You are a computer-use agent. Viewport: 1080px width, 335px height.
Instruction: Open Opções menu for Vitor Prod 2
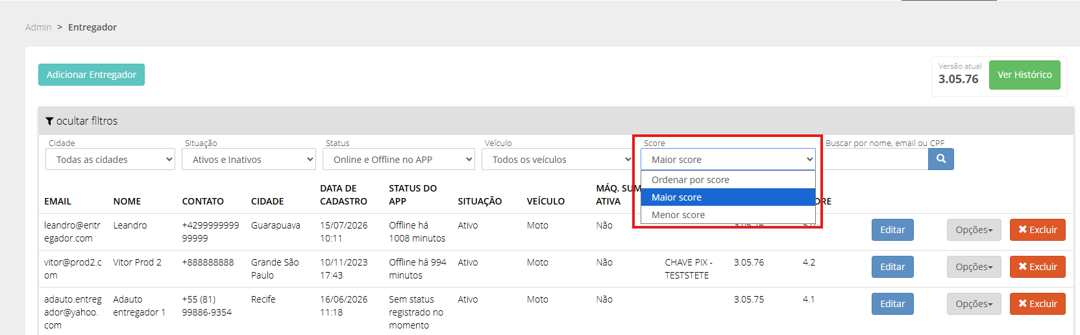pyautogui.click(x=974, y=267)
